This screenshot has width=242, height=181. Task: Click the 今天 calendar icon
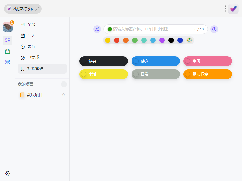[x=23, y=35]
